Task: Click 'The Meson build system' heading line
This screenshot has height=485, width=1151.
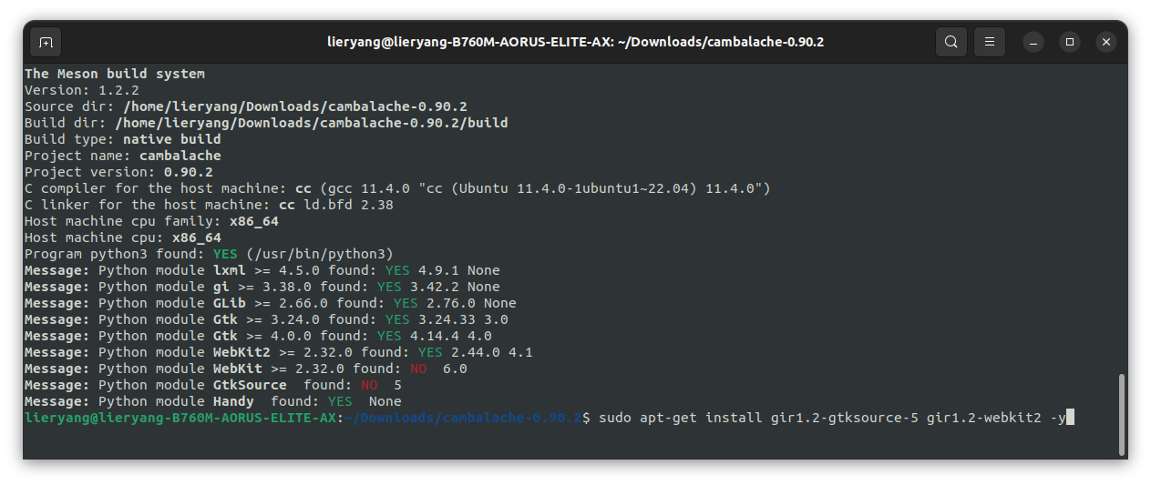Action: coord(115,74)
